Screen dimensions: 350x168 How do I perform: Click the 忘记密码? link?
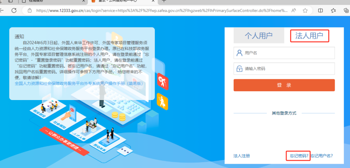click(x=298, y=156)
